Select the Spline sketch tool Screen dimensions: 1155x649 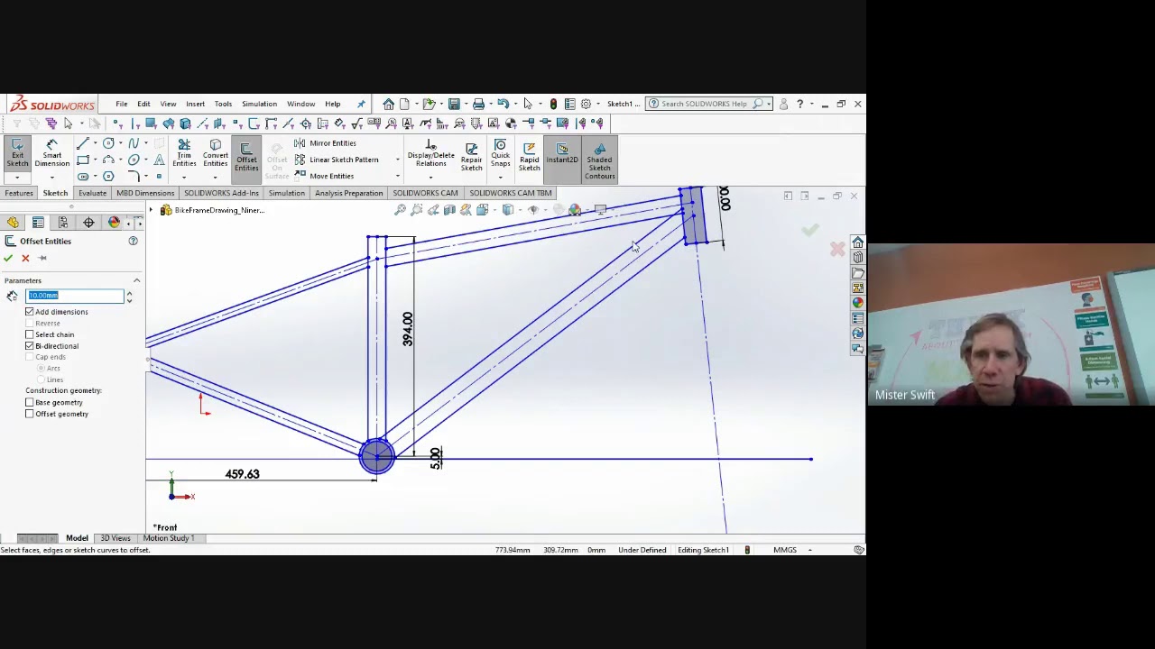(134, 143)
